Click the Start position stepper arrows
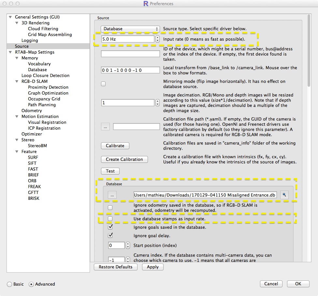Viewport: 318px width, 296px height. [128, 245]
